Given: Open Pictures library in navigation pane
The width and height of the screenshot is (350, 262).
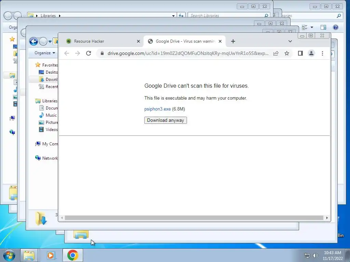Looking at the screenshot, I should point(48,122).
